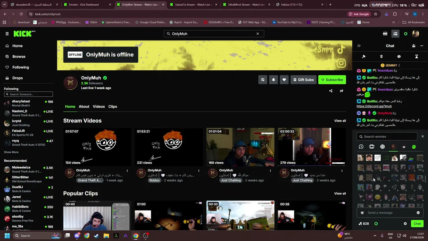Switch to the global emotes globe tab
This screenshot has height=241, width=428.
(x=383, y=147)
